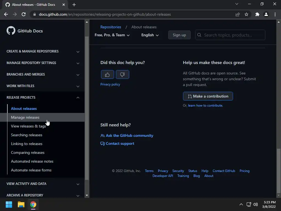Open View releases & tags item
The width and height of the screenshot is (281, 211).
click(28, 126)
